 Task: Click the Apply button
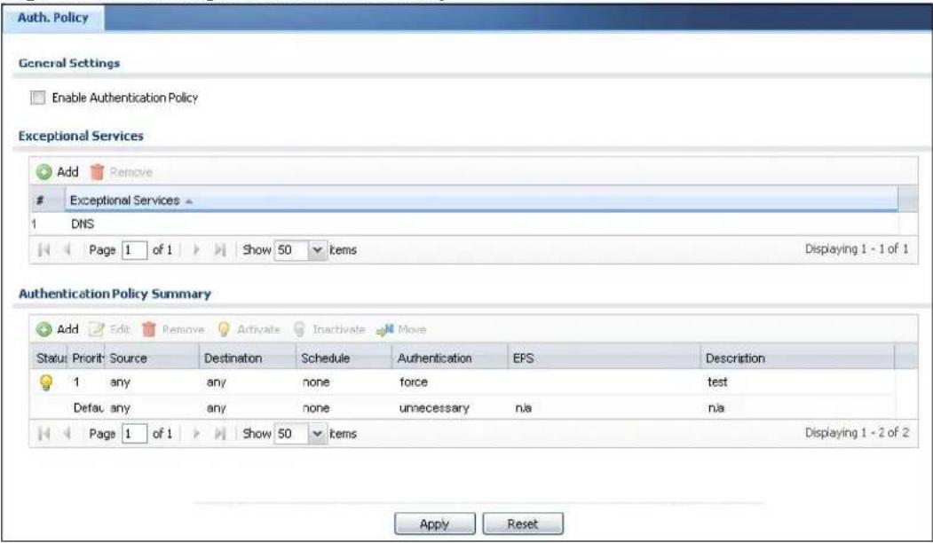(x=434, y=524)
